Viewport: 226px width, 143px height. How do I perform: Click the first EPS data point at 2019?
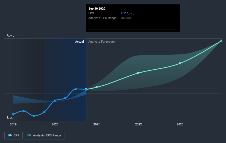(13, 114)
